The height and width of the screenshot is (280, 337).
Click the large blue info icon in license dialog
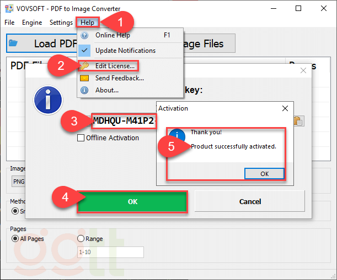tap(48, 100)
